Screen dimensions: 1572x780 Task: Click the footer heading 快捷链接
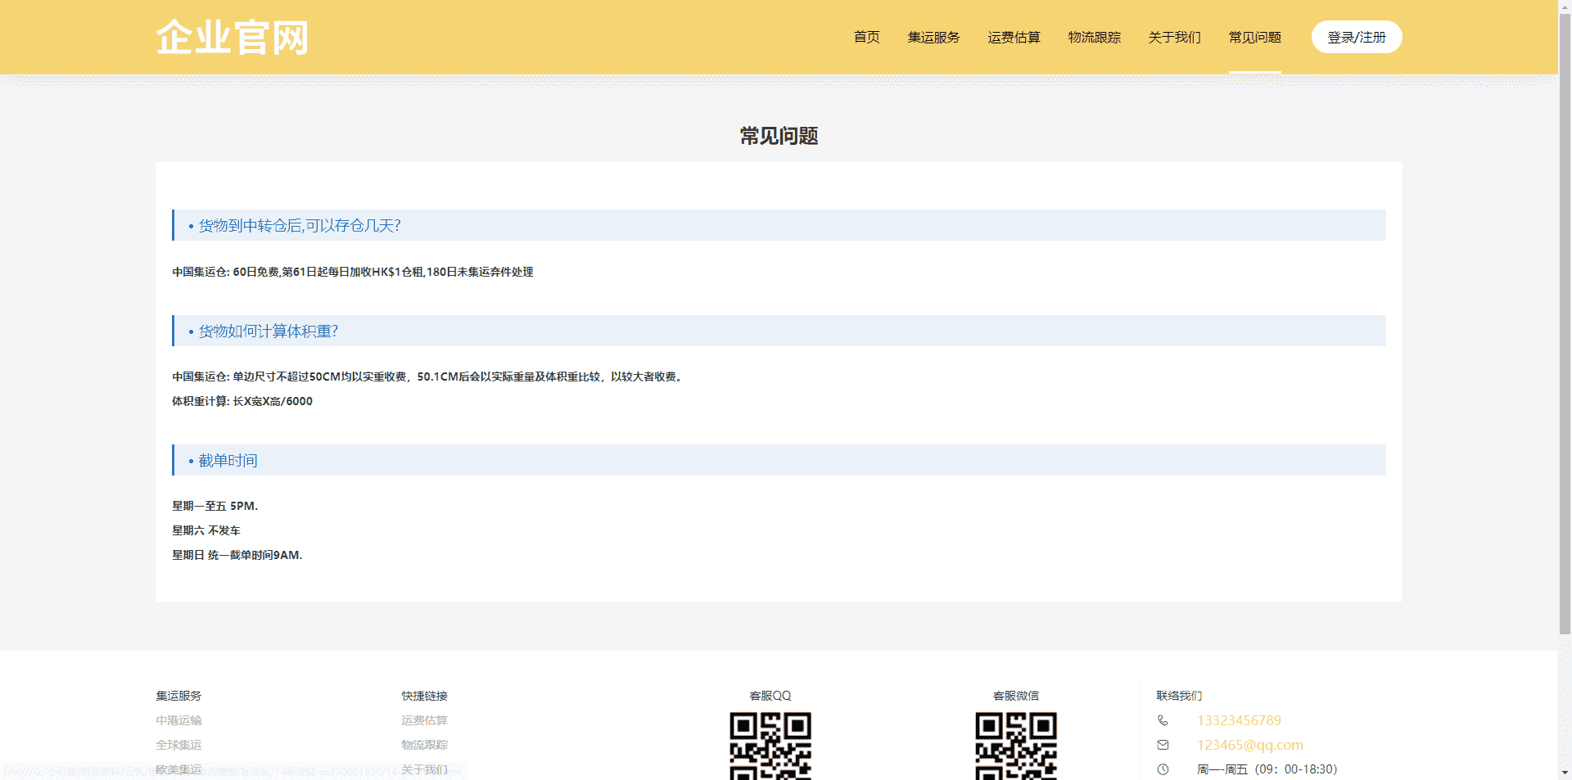[x=424, y=696]
